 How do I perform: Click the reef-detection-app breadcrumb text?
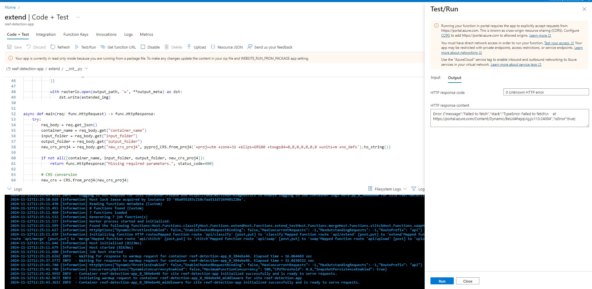[x=28, y=69]
